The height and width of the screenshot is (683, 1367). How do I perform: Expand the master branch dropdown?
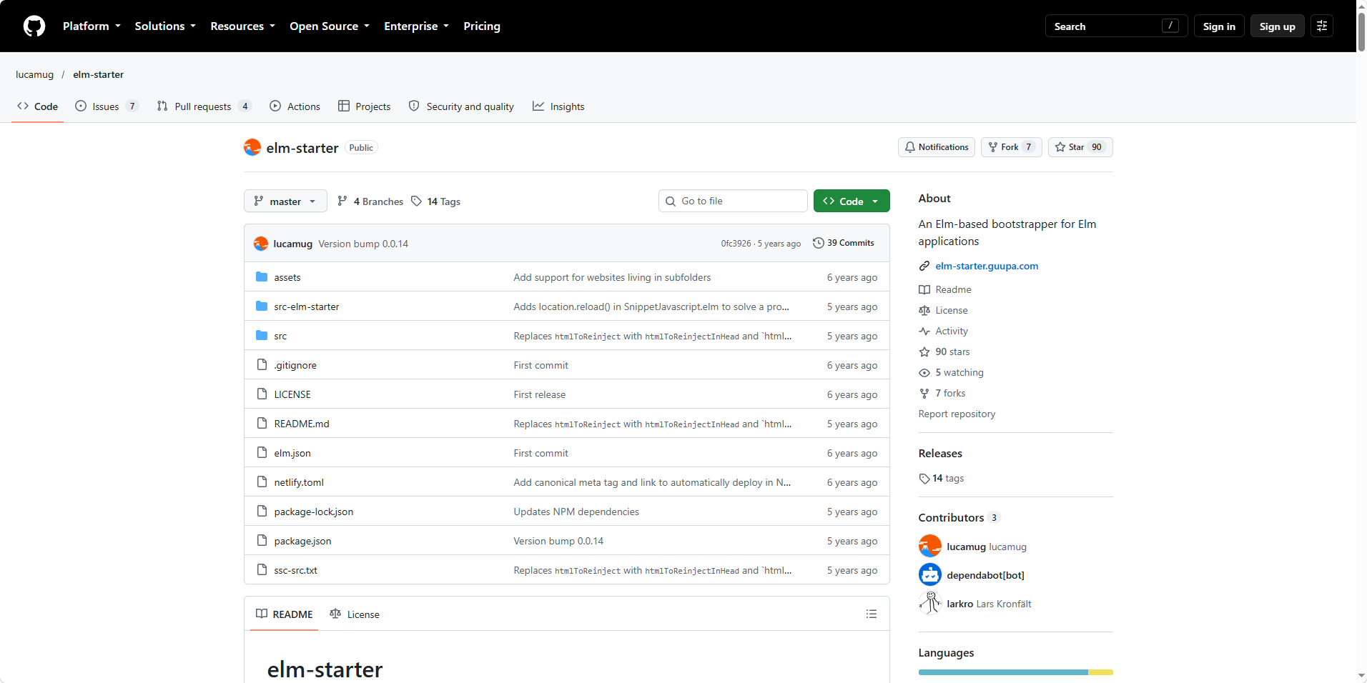285,201
